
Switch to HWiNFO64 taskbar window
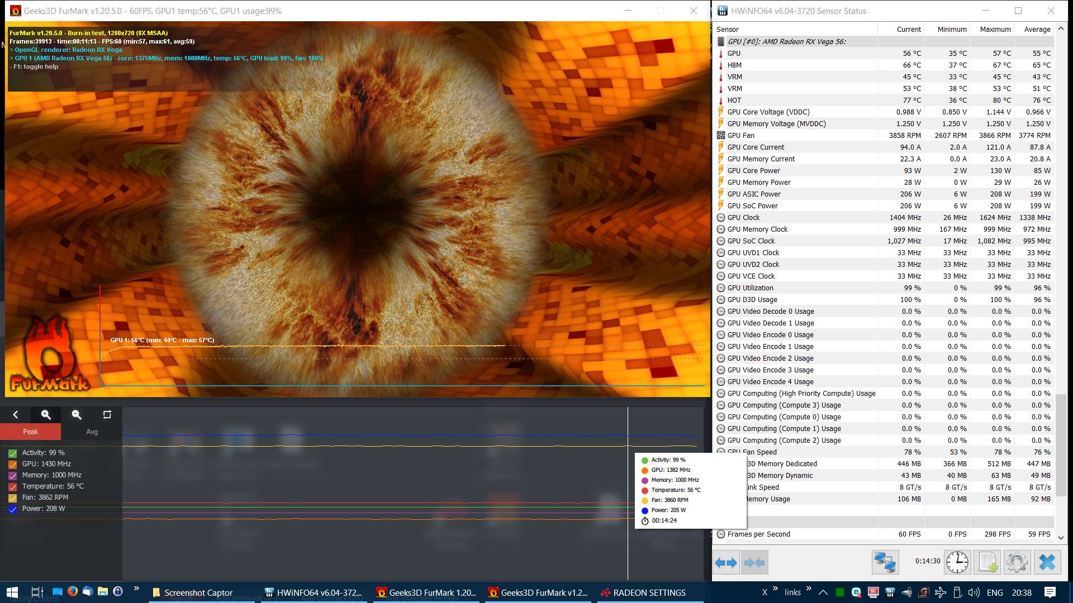click(x=313, y=592)
